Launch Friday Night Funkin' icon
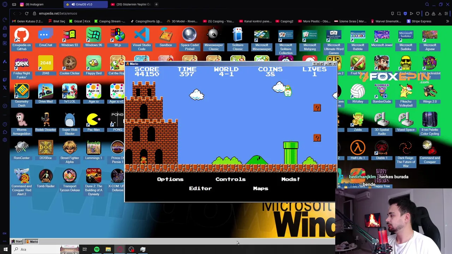Image resolution: width=452 pixels, height=254 pixels. (x=22, y=67)
